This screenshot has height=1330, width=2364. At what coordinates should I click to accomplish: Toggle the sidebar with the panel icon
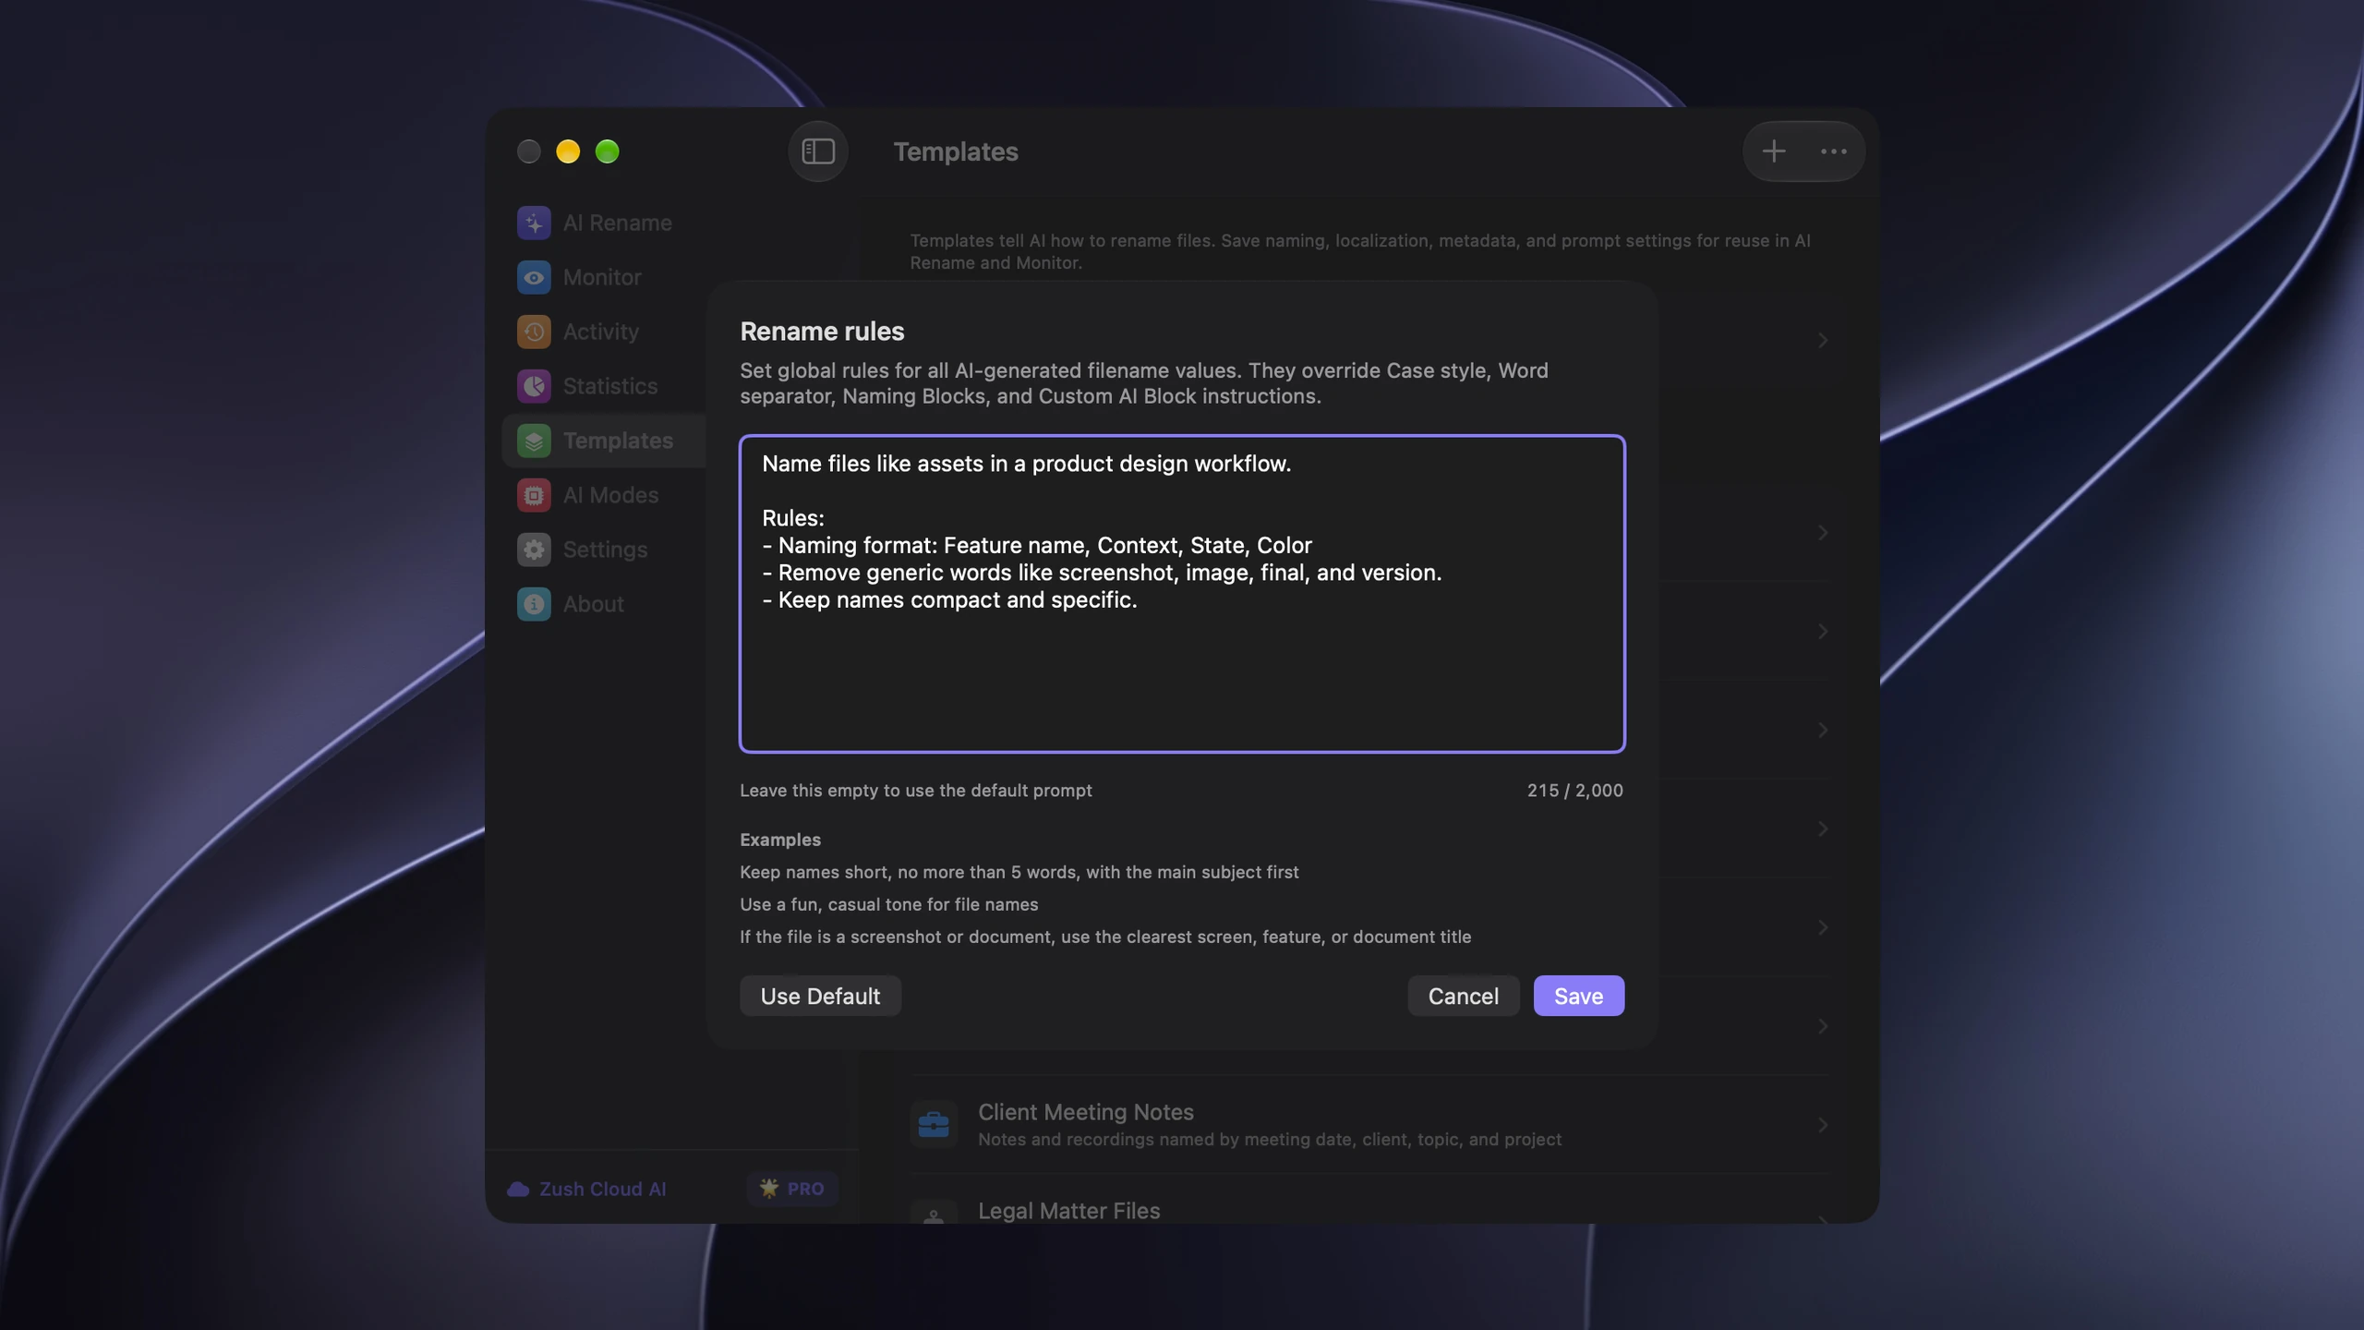818,151
